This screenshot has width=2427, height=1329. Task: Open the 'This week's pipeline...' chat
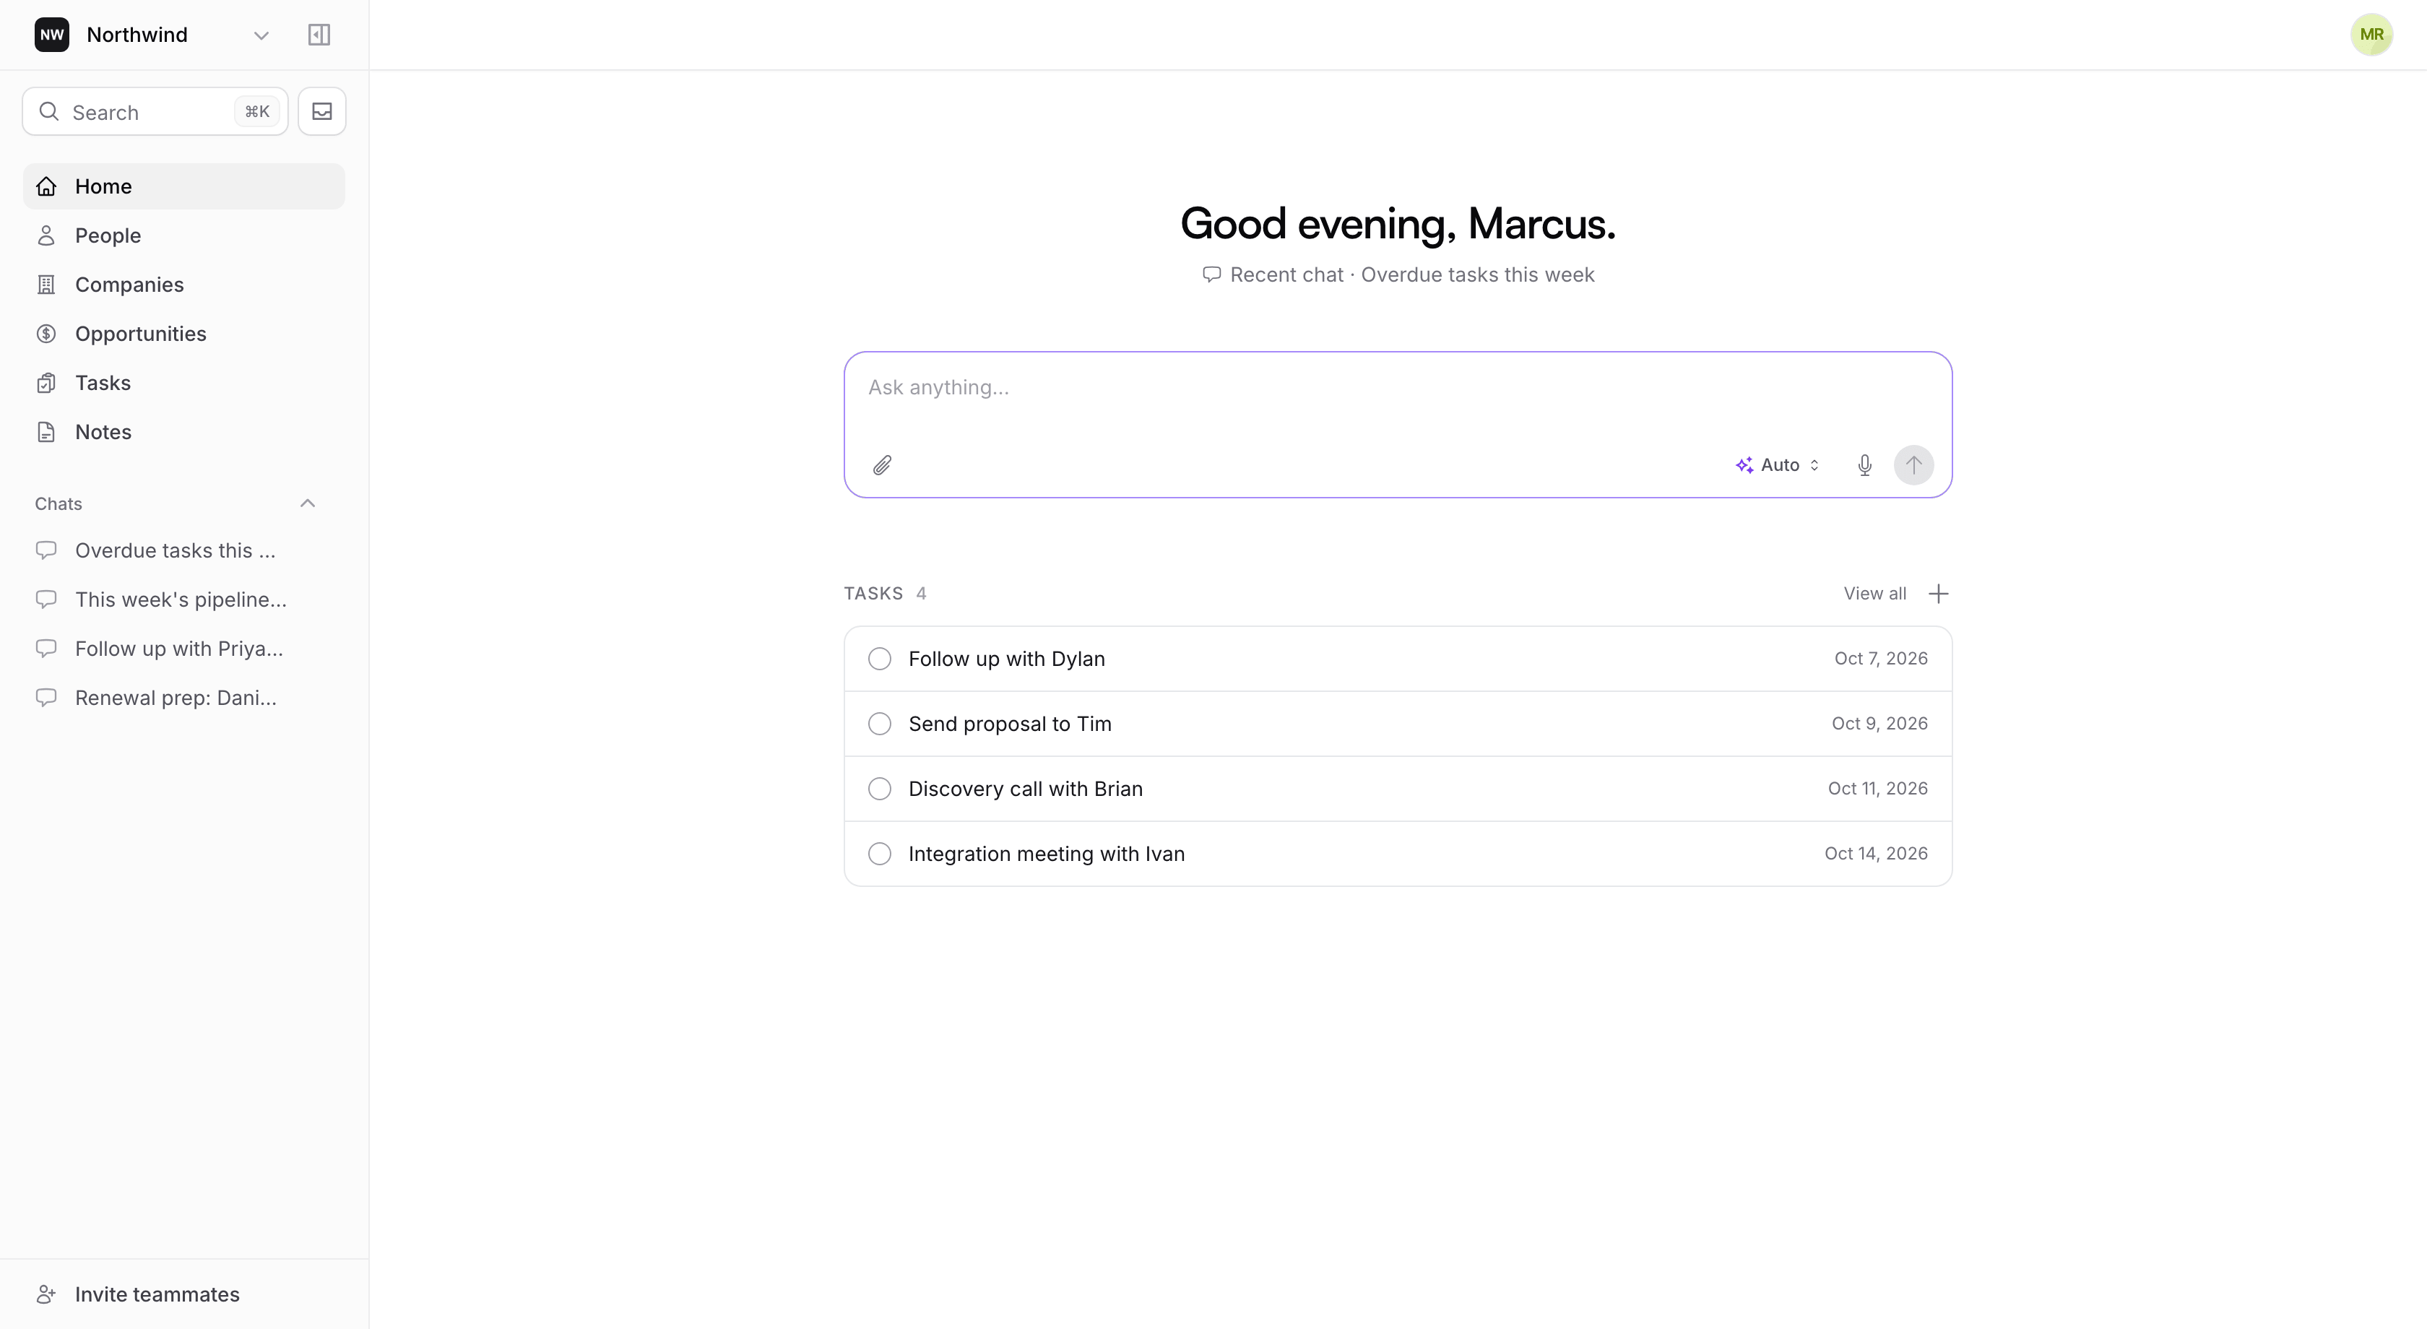coord(183,599)
